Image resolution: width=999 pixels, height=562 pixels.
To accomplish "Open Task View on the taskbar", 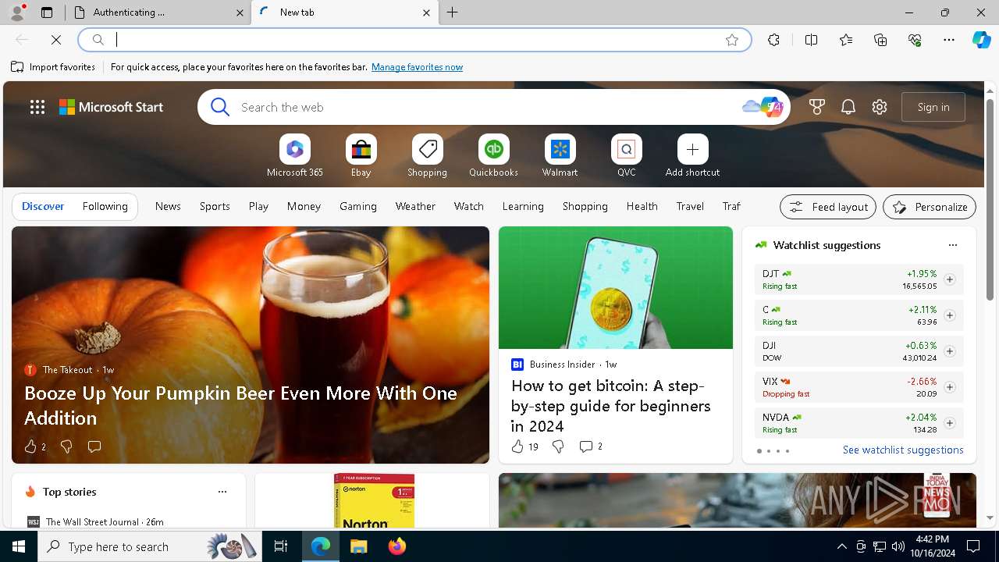I will pyautogui.click(x=281, y=546).
